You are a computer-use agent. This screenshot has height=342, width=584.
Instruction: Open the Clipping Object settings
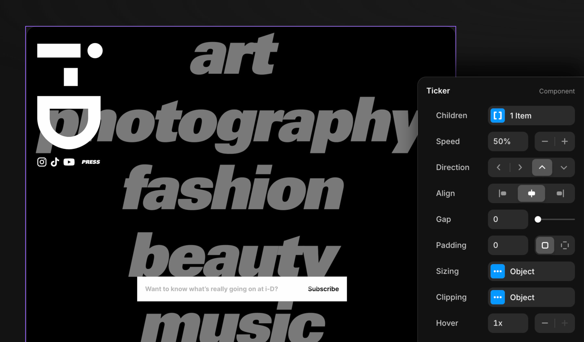click(531, 297)
